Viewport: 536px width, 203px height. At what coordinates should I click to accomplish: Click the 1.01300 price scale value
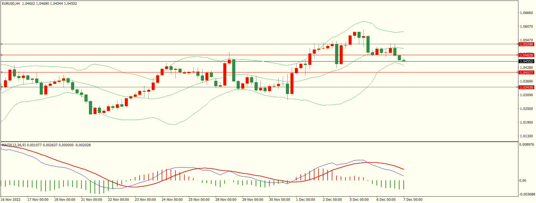coord(526,136)
